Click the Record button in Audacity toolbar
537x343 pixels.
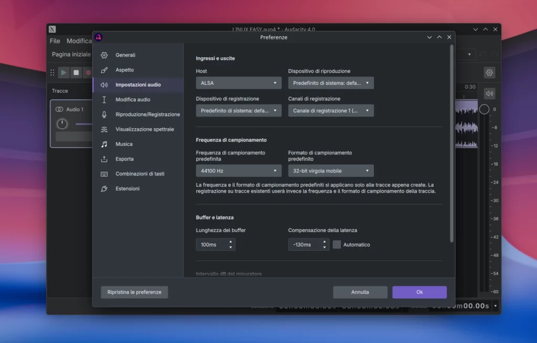(88, 72)
